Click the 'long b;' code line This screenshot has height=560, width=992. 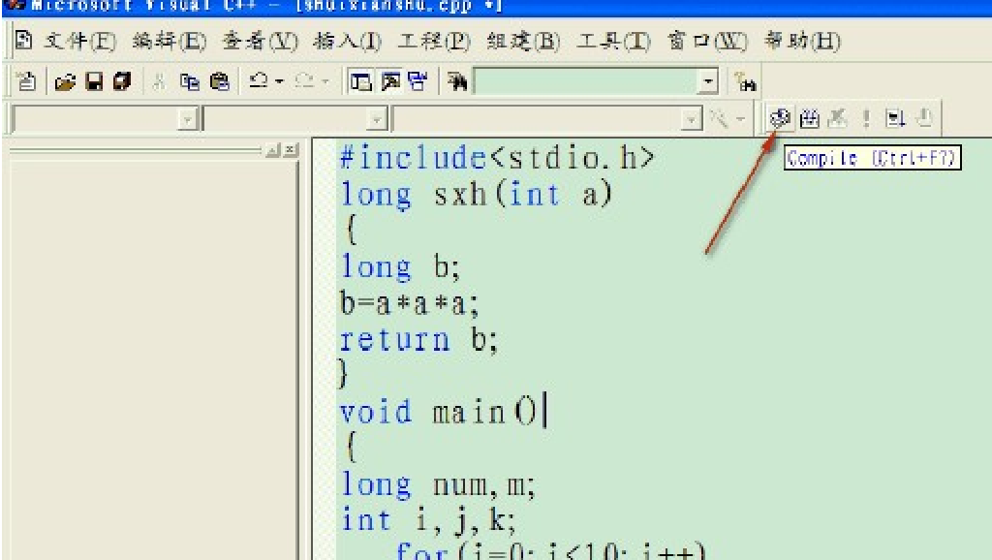400,265
